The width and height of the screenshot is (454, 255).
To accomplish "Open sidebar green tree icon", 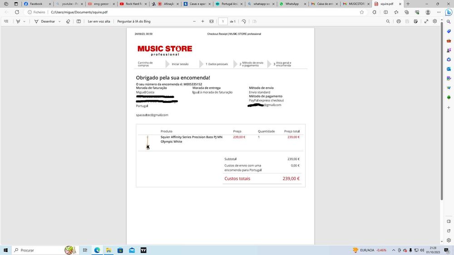I will click(x=449, y=97).
